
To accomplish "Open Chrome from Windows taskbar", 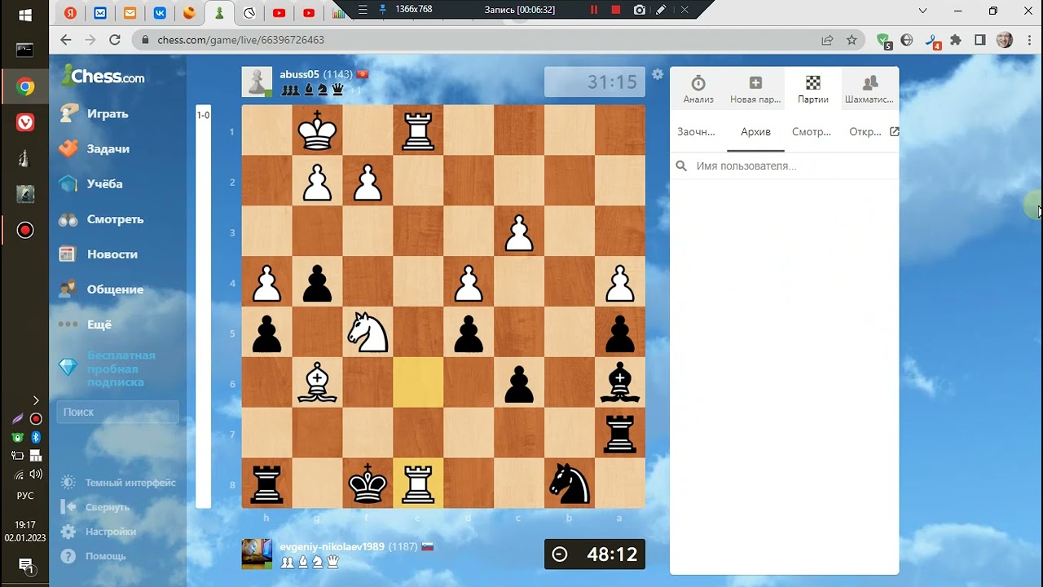I will pyautogui.click(x=25, y=86).
